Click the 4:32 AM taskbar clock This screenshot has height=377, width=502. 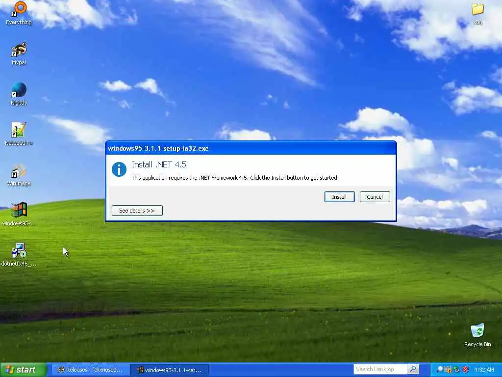pyautogui.click(x=484, y=370)
